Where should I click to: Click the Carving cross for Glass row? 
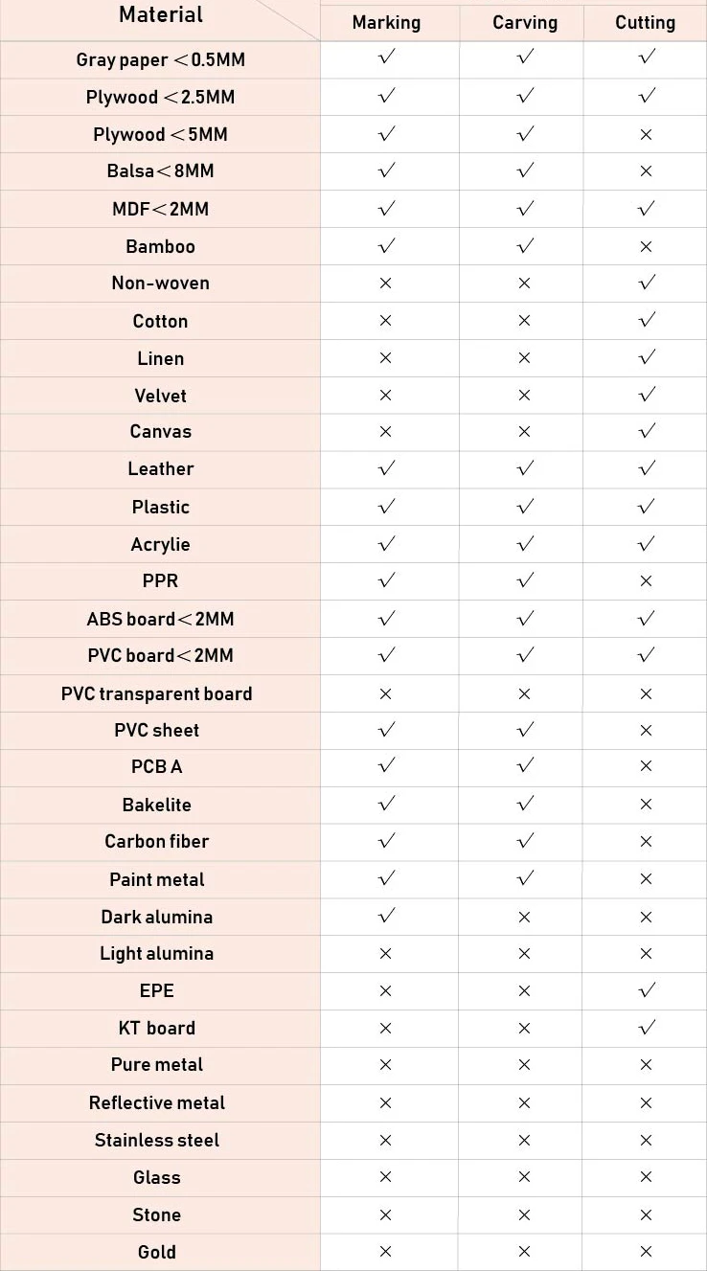pyautogui.click(x=524, y=1177)
